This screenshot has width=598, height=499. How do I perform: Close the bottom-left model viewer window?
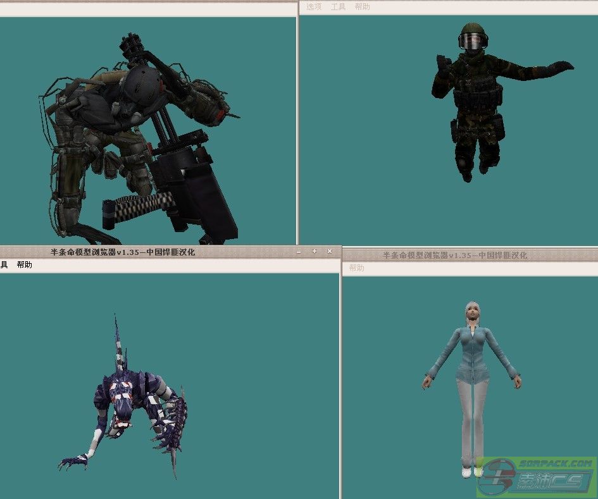tap(330, 252)
